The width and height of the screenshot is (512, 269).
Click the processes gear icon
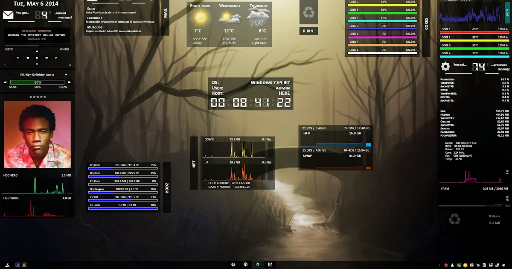click(x=445, y=66)
